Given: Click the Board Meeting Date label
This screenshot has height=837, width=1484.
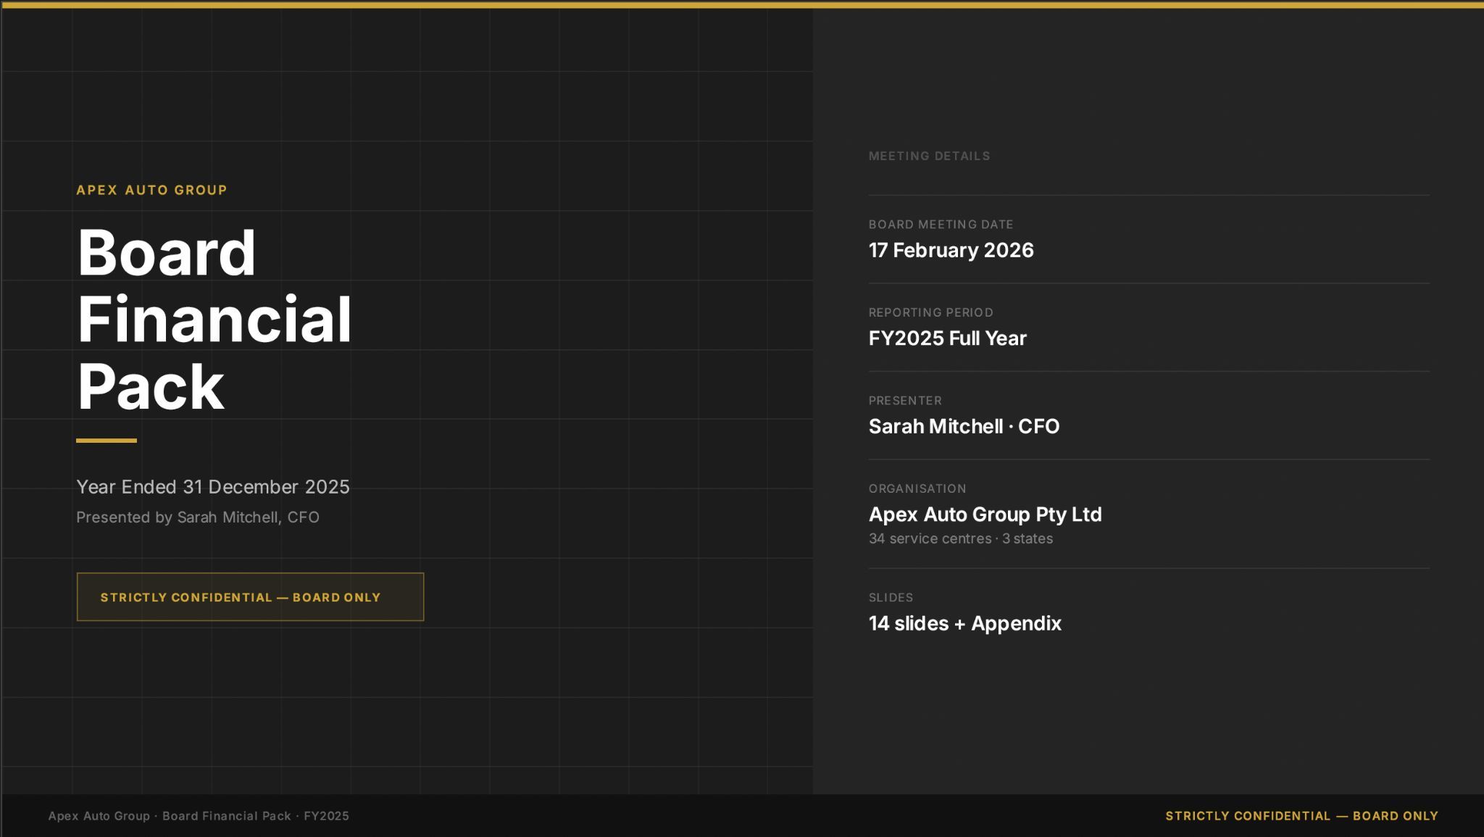Looking at the screenshot, I should (941, 225).
